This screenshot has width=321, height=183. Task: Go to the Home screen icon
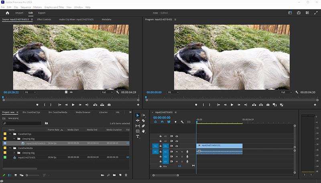pos(7,13)
